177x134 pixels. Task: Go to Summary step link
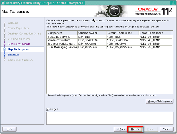(13, 55)
